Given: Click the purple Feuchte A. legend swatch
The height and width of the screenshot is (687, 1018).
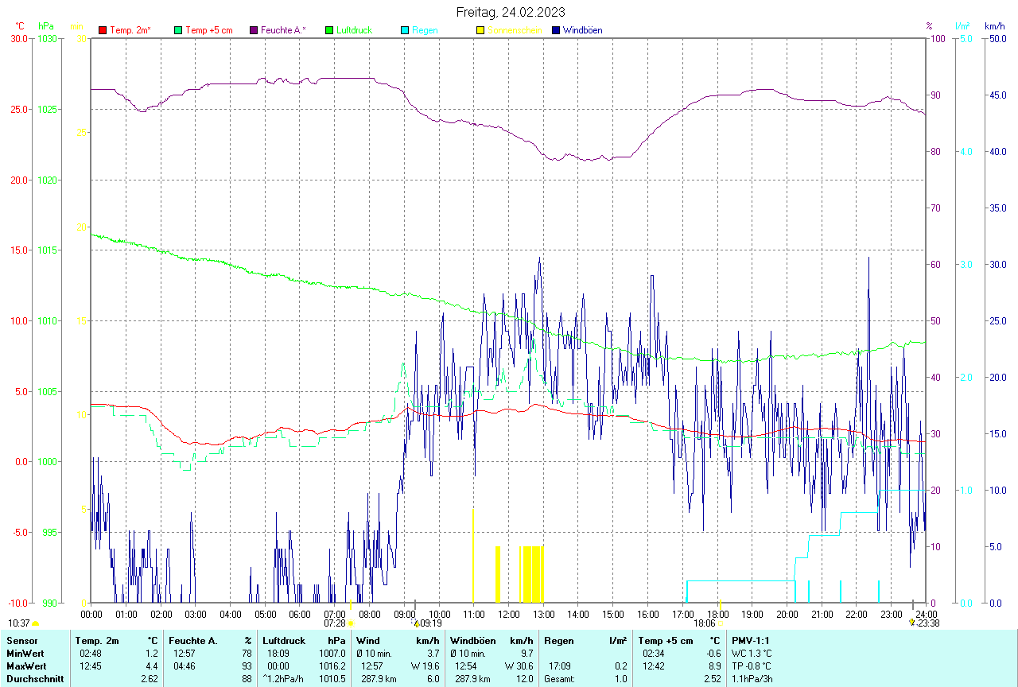Looking at the screenshot, I should (254, 30).
